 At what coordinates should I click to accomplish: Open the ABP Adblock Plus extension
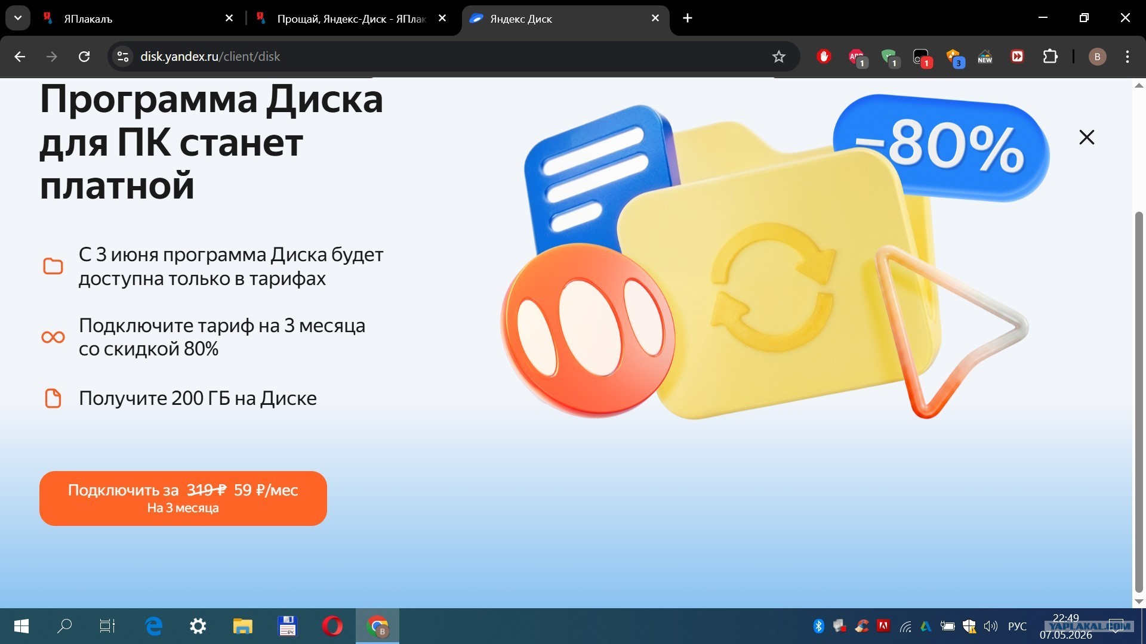click(857, 57)
